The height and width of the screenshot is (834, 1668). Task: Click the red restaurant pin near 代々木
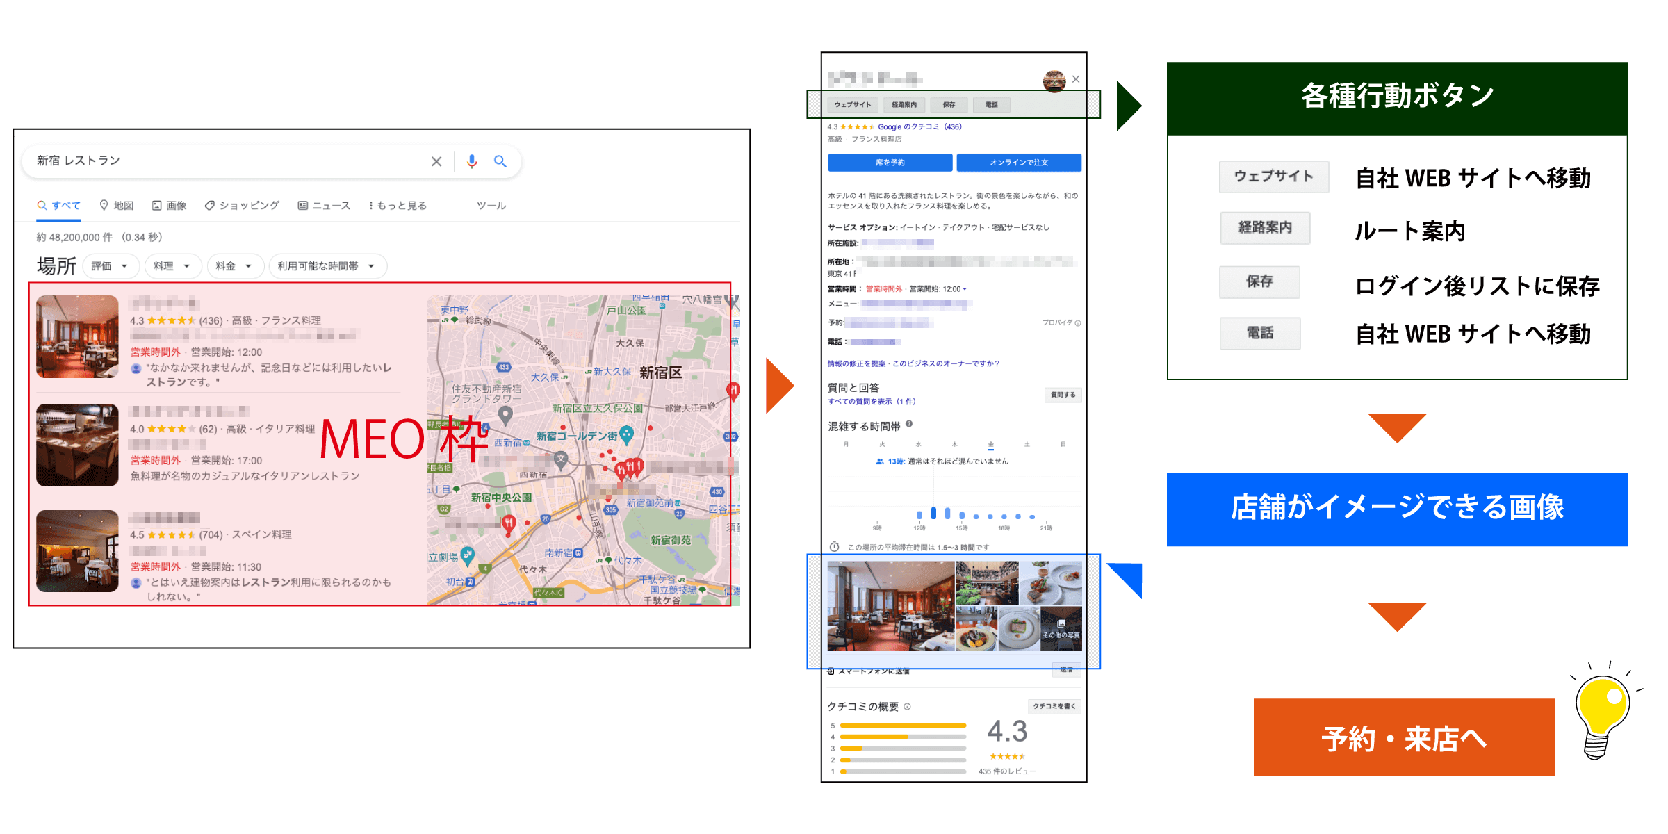pos(509,525)
